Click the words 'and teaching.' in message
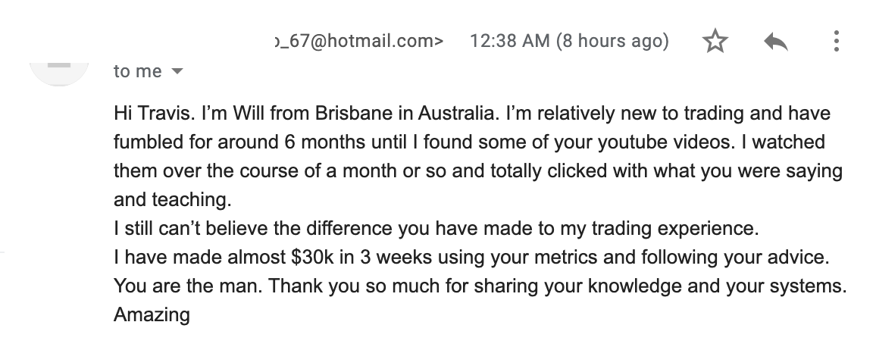 click(x=173, y=199)
